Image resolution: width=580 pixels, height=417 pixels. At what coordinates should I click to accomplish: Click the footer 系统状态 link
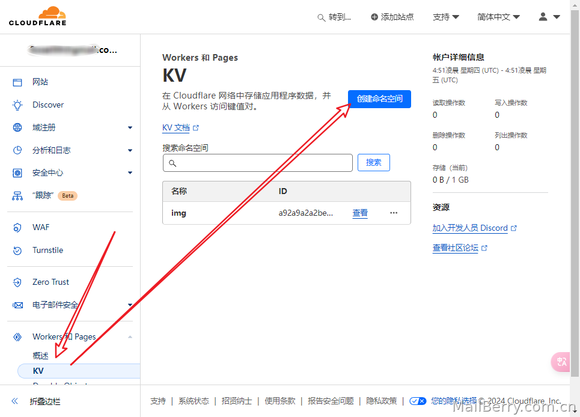pyautogui.click(x=194, y=401)
